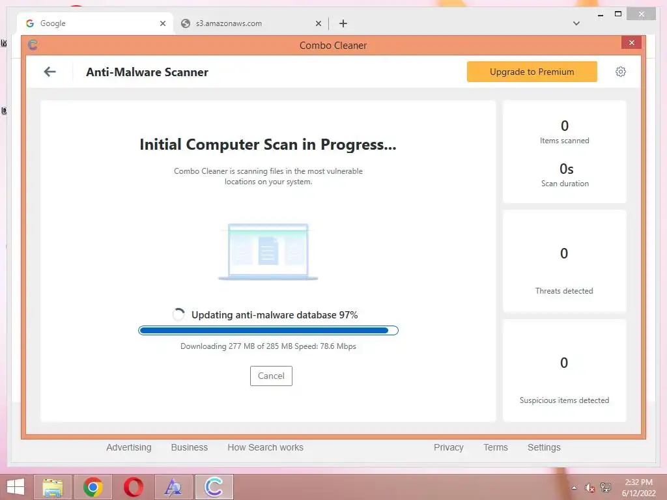Click Suspicious items detected count
The image size is (667, 500).
(564, 363)
